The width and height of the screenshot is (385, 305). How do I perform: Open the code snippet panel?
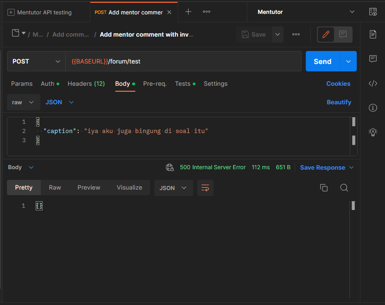[373, 83]
